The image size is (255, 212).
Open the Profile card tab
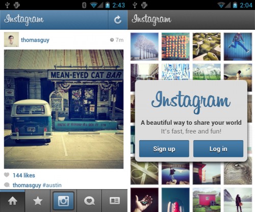(115, 201)
